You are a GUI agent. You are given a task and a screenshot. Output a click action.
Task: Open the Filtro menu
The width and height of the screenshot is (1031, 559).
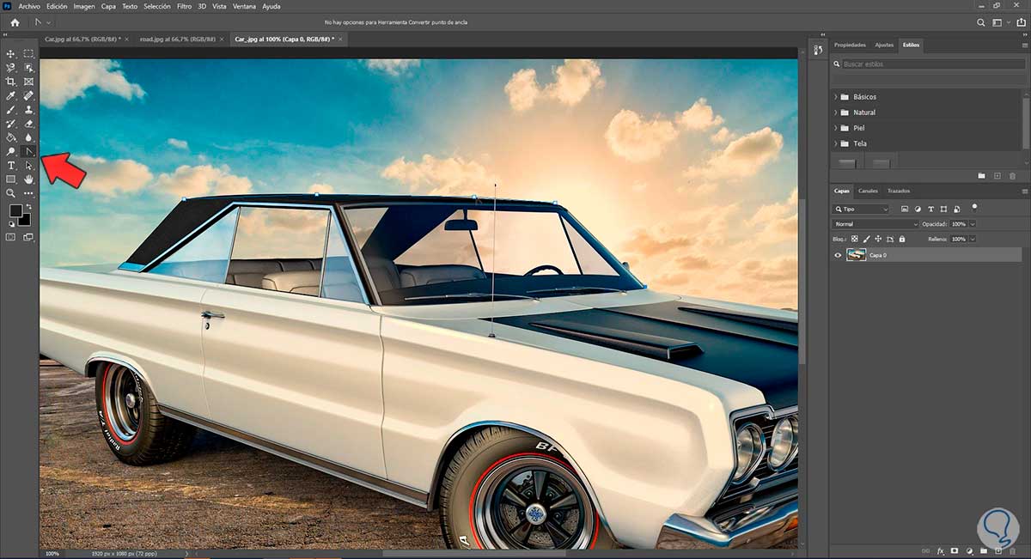(x=184, y=6)
